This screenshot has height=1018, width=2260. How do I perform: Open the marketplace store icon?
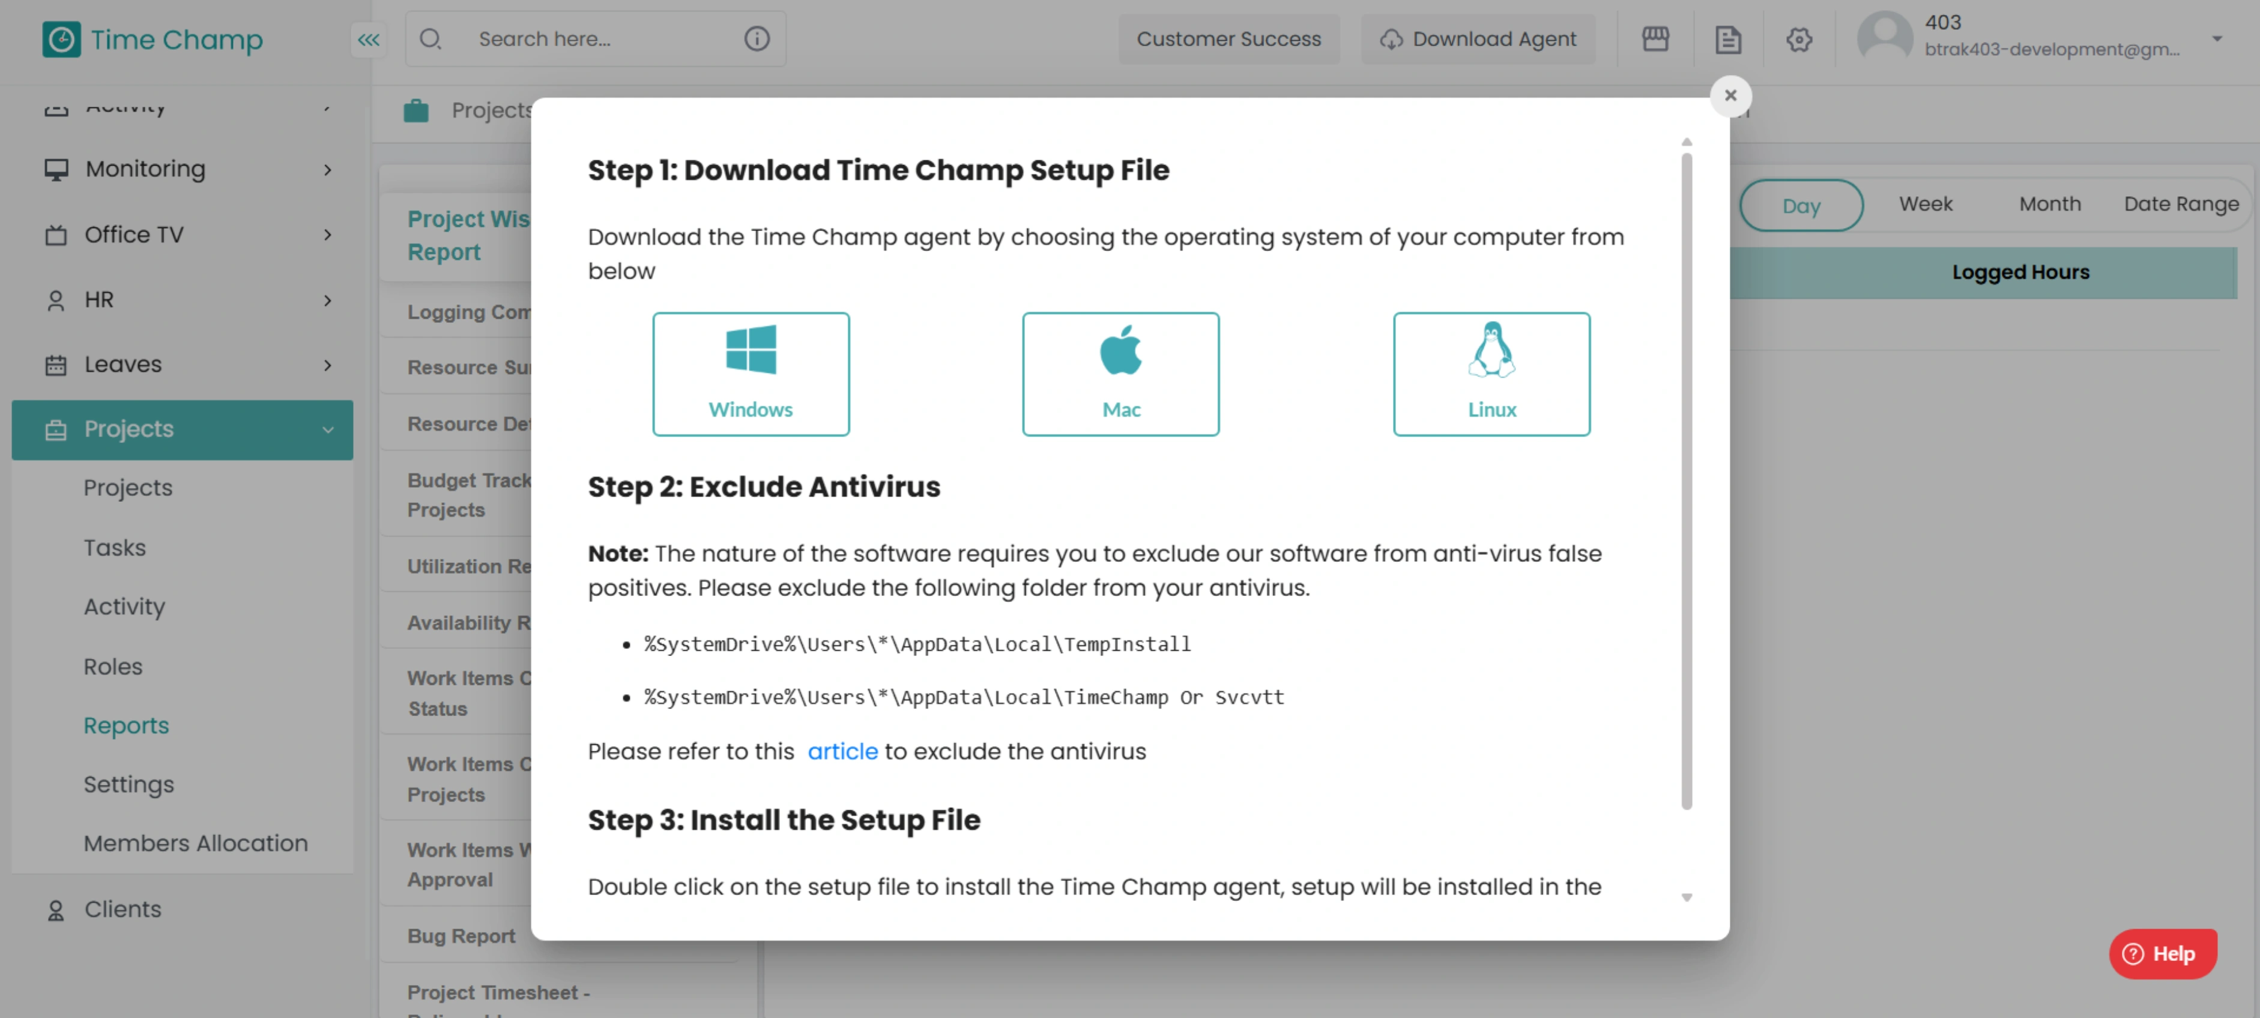pyautogui.click(x=1655, y=40)
